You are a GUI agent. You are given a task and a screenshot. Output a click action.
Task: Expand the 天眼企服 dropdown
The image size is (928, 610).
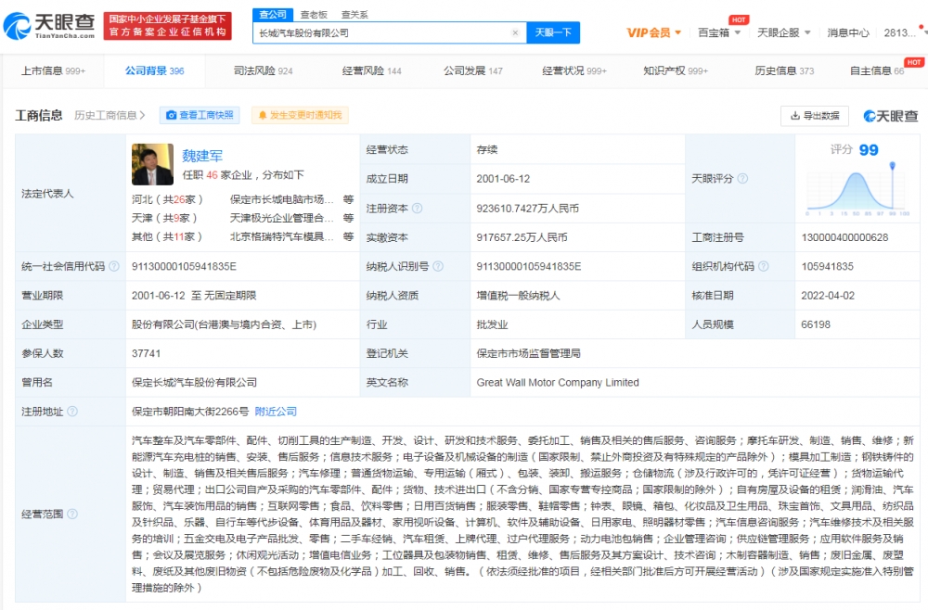(x=783, y=32)
